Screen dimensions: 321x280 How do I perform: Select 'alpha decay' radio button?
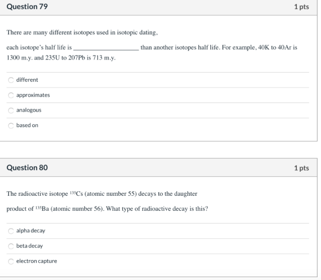coord(11,231)
